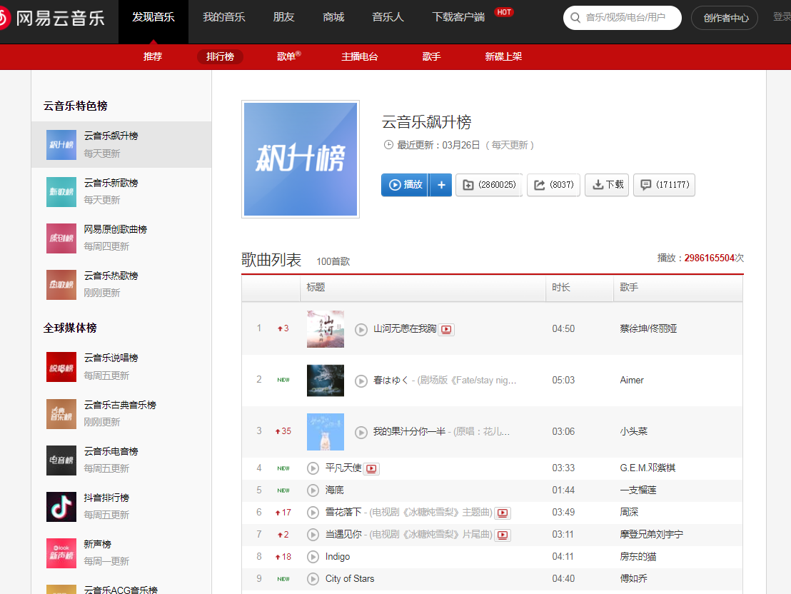Click the search magnifier icon

(575, 17)
